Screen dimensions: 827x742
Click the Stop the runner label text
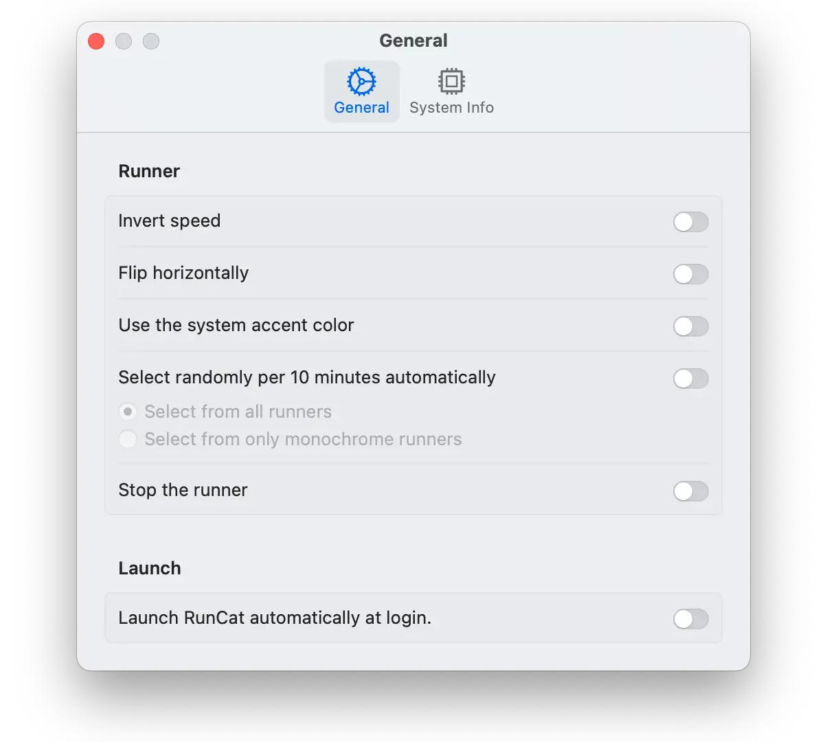(183, 490)
